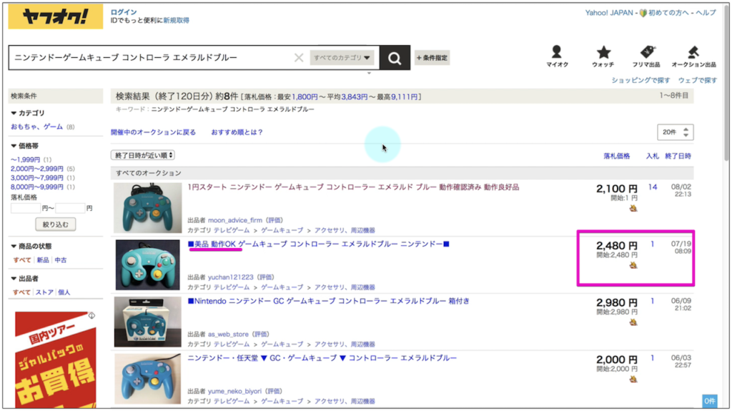Clear the search box with X icon

pos(299,58)
